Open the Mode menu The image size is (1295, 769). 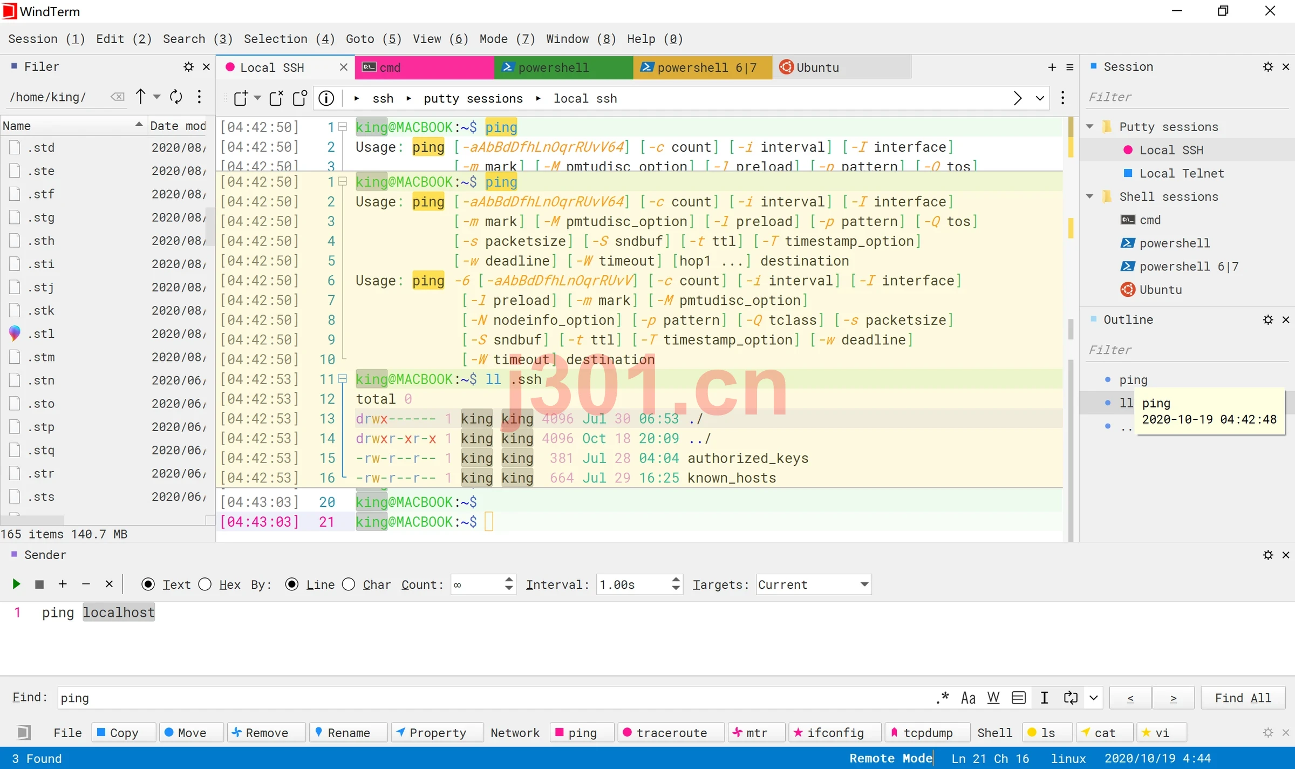pyautogui.click(x=507, y=39)
